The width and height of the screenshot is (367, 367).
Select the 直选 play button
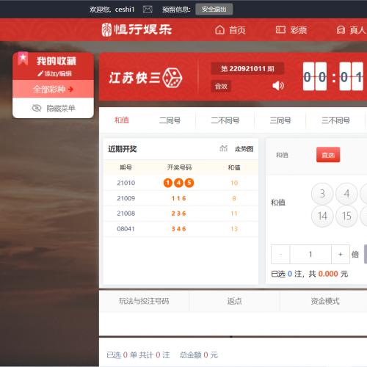(328, 155)
